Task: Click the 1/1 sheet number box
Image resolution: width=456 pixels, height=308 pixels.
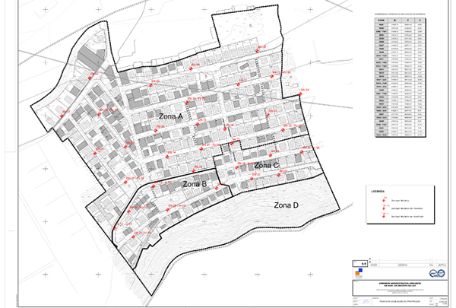Action: [363, 262]
